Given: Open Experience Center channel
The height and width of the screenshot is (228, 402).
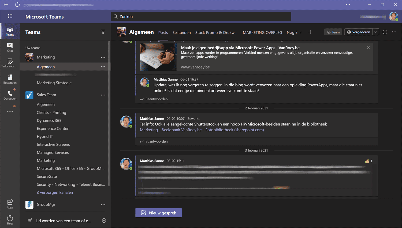Looking at the screenshot, I should click(53, 129).
